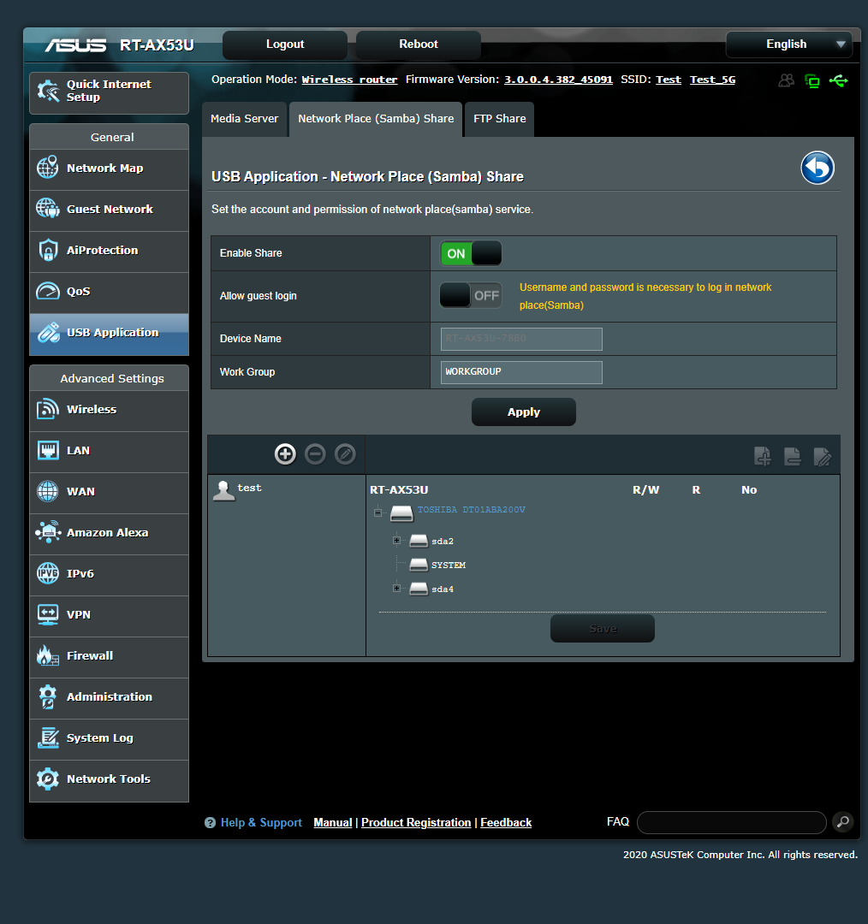Delete the selected account with the minus icon
Screen dimensions: 868x924
tap(316, 454)
